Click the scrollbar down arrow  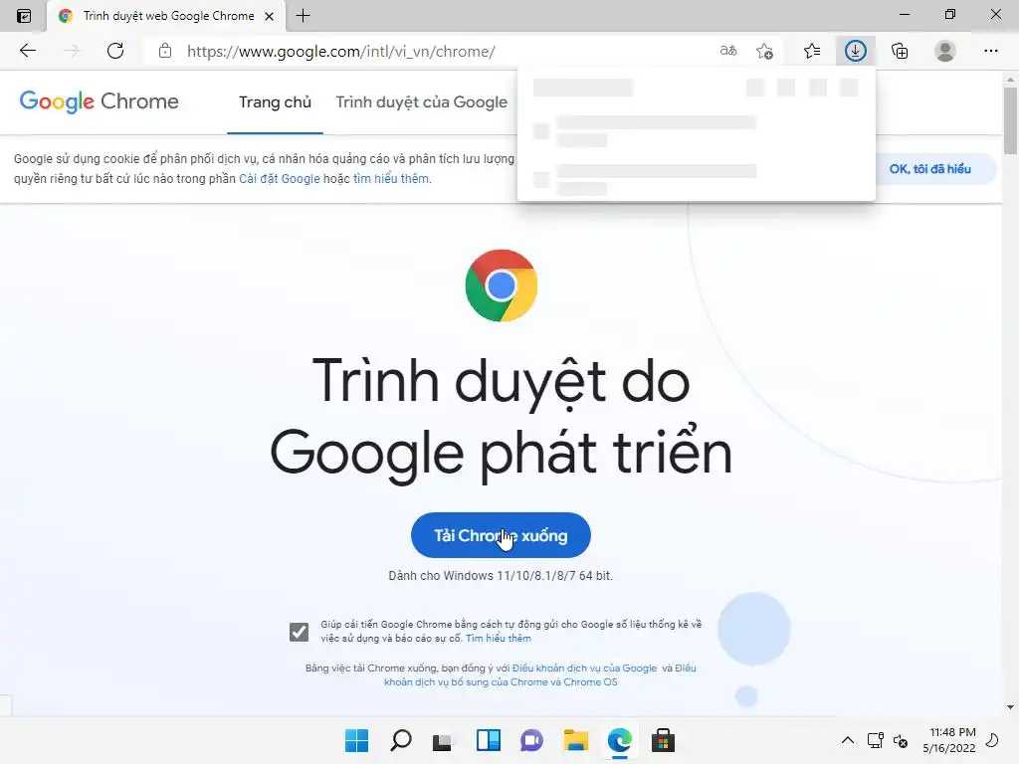pos(1010,707)
